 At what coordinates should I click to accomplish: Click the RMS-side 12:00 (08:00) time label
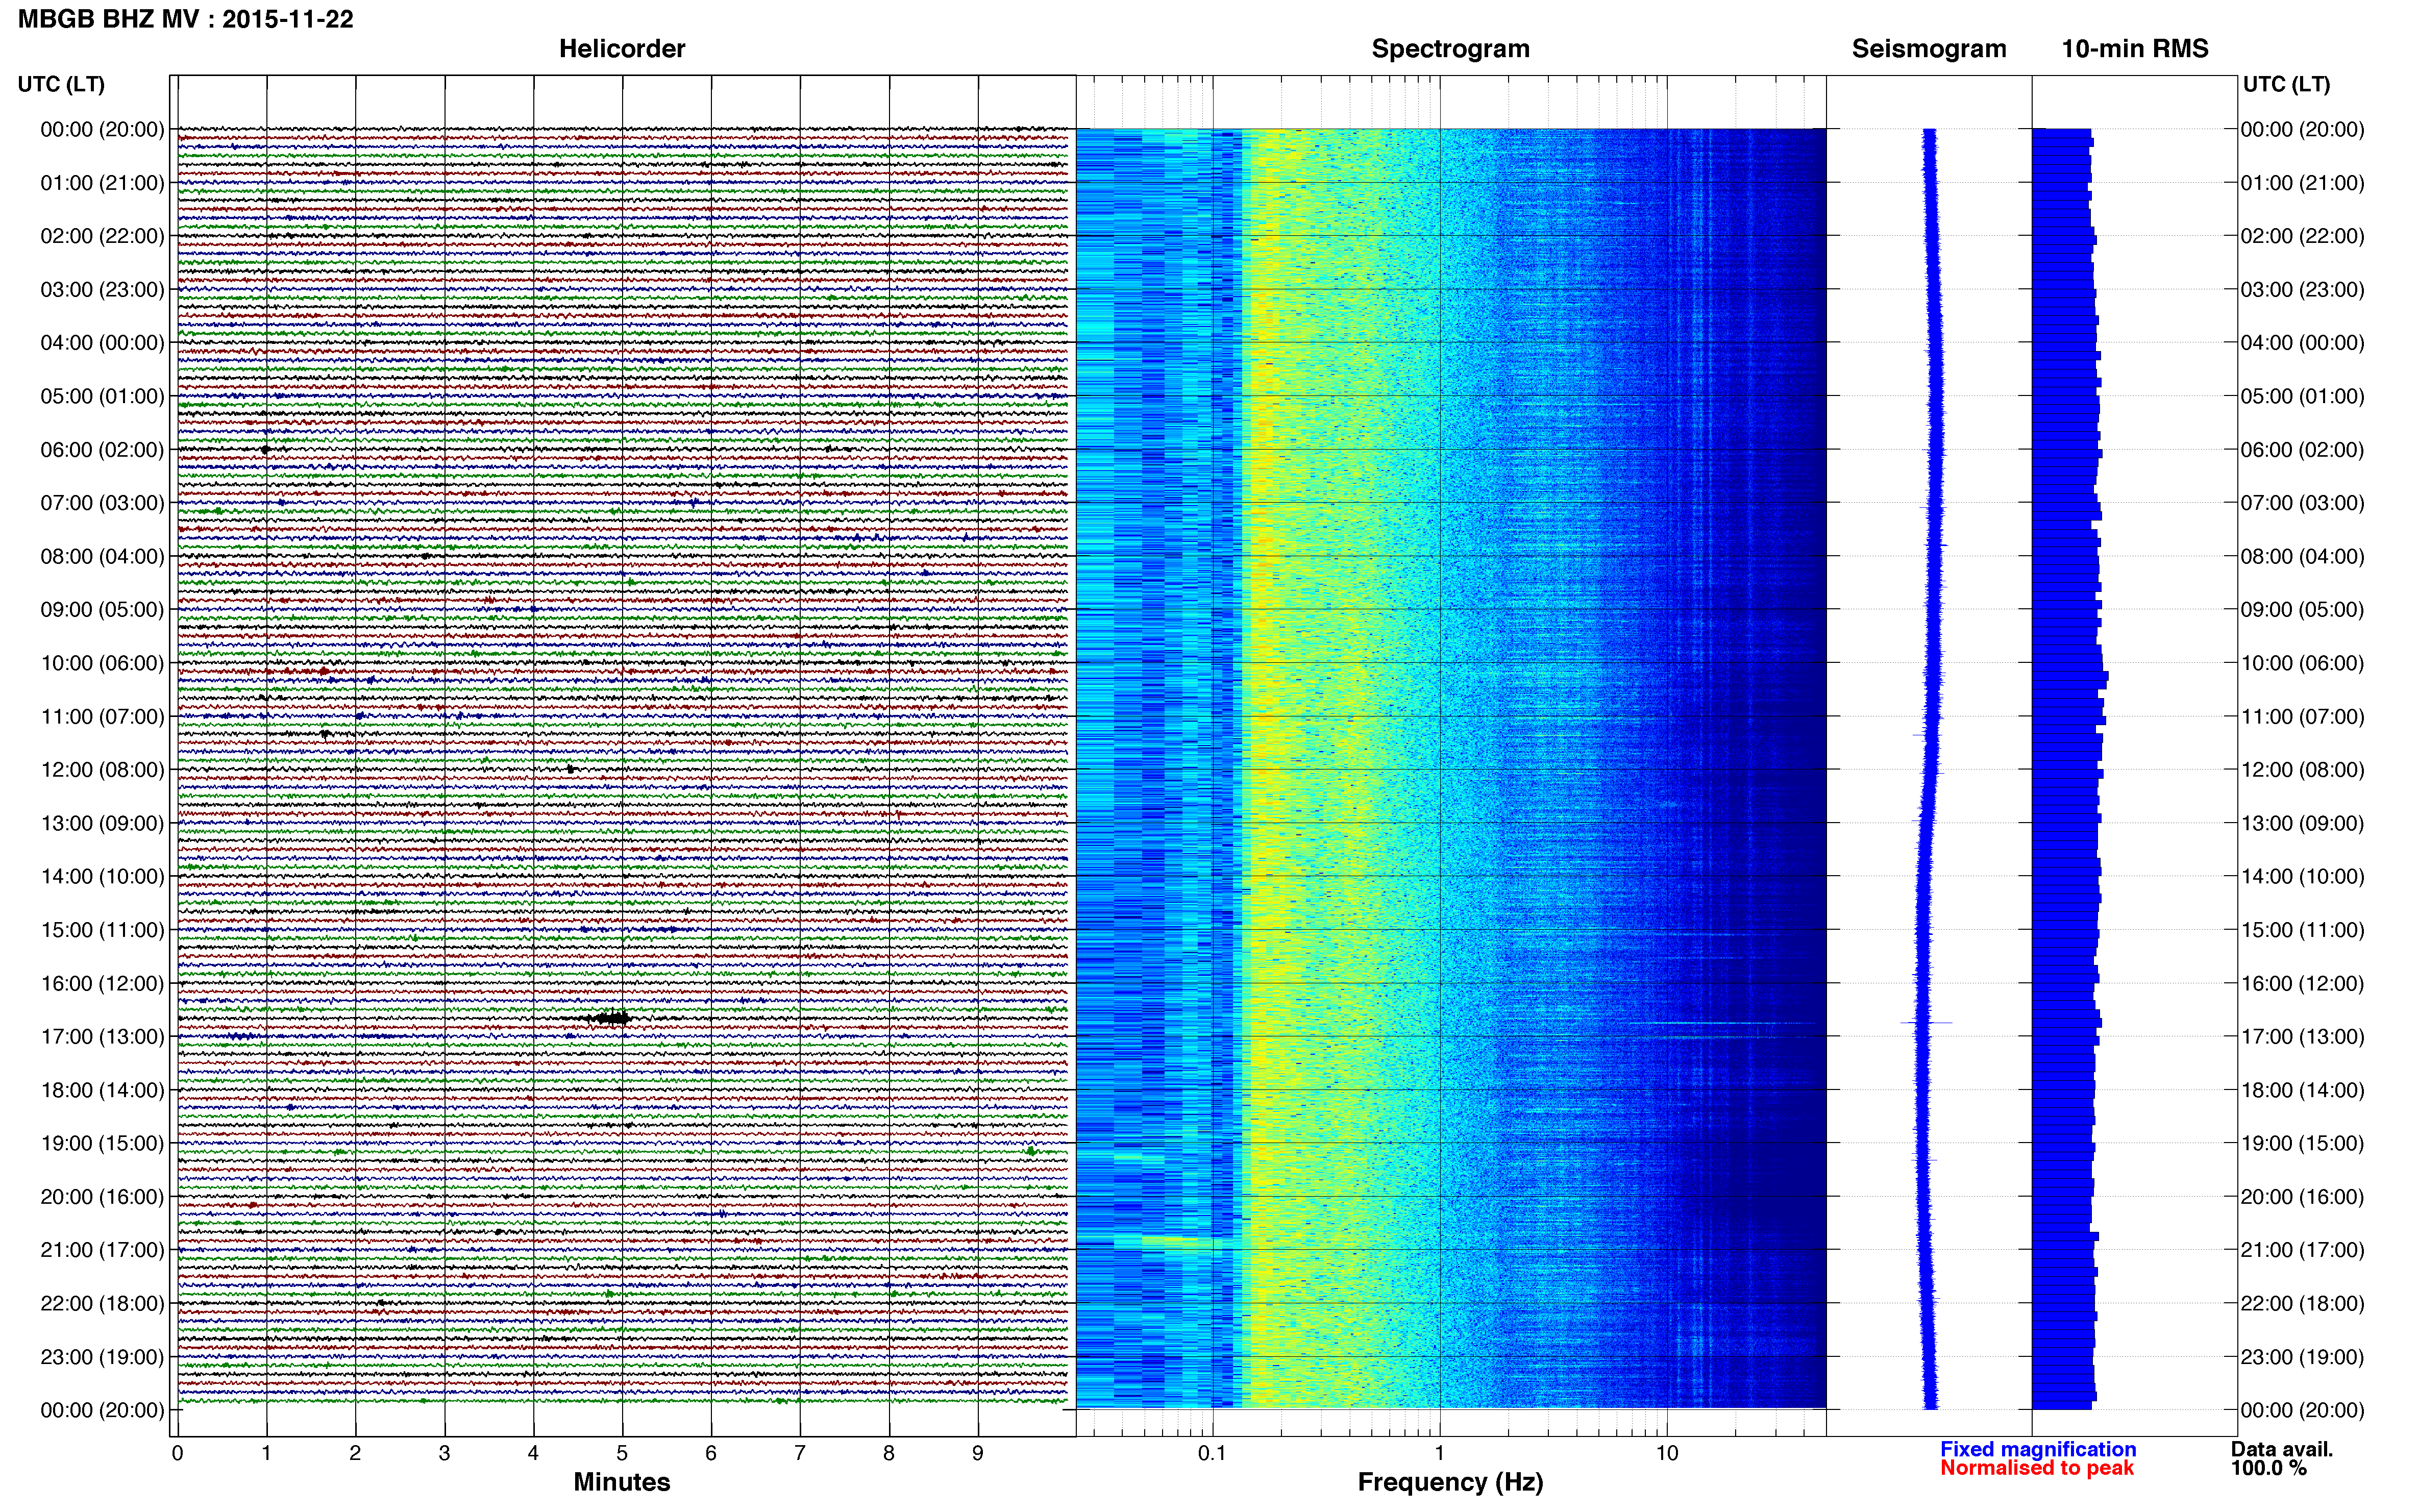coord(2302,770)
